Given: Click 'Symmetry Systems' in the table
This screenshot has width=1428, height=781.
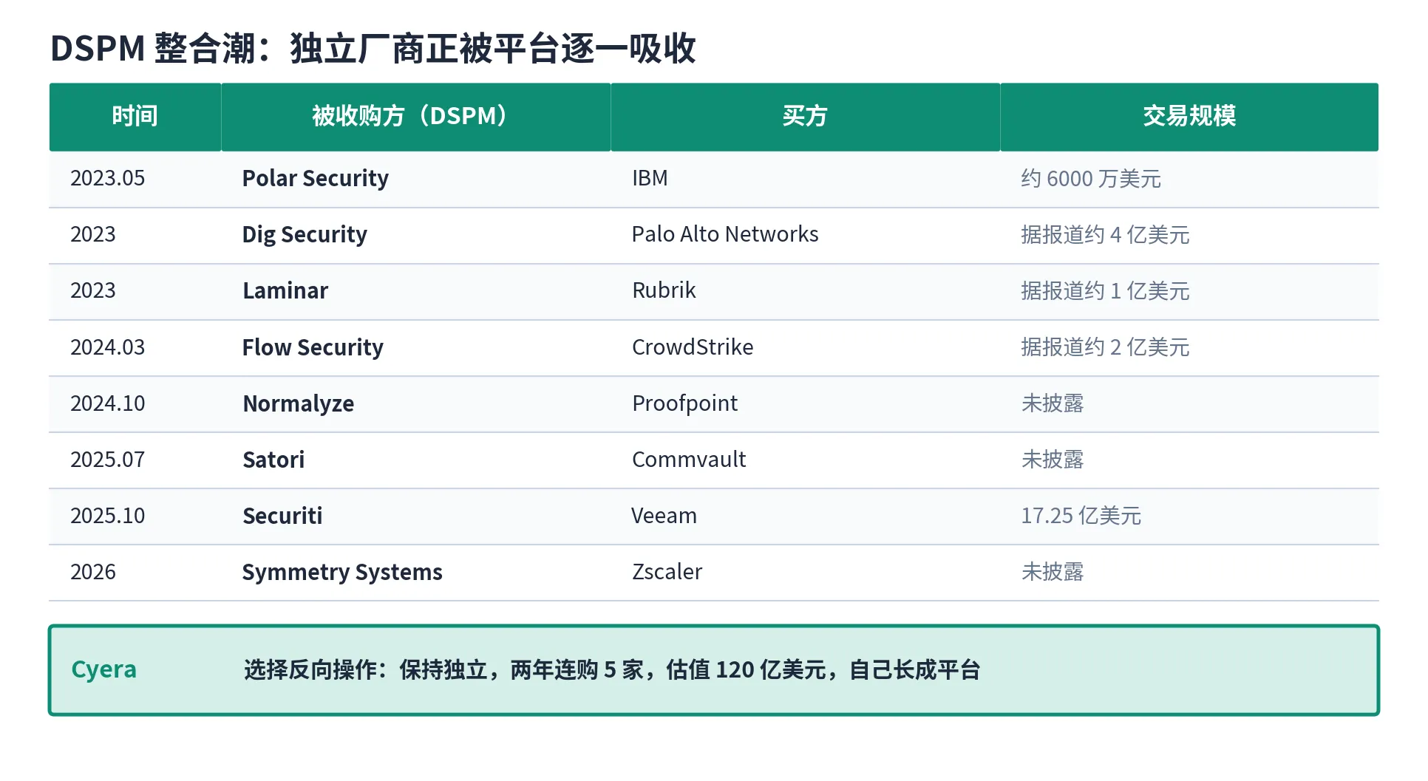Looking at the screenshot, I should [342, 572].
